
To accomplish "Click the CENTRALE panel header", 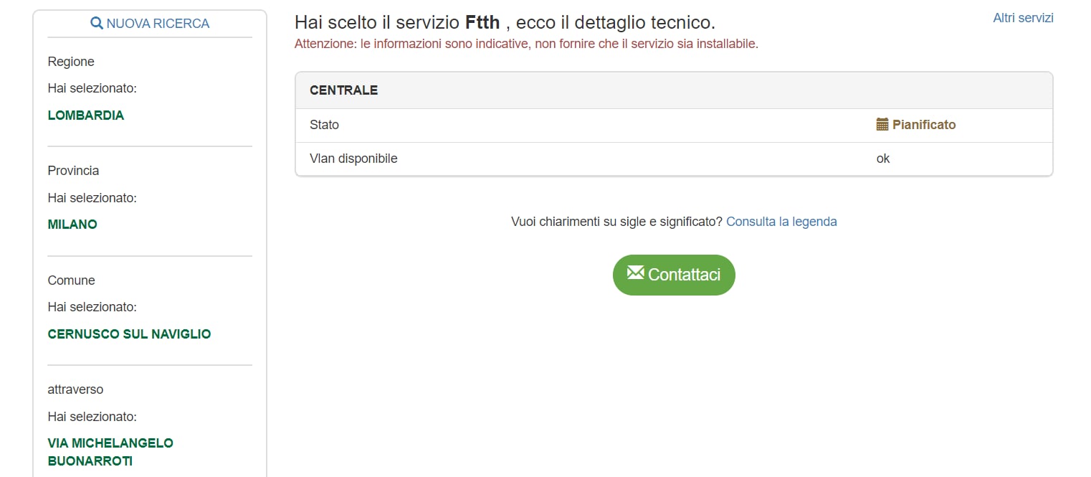I will (x=344, y=90).
